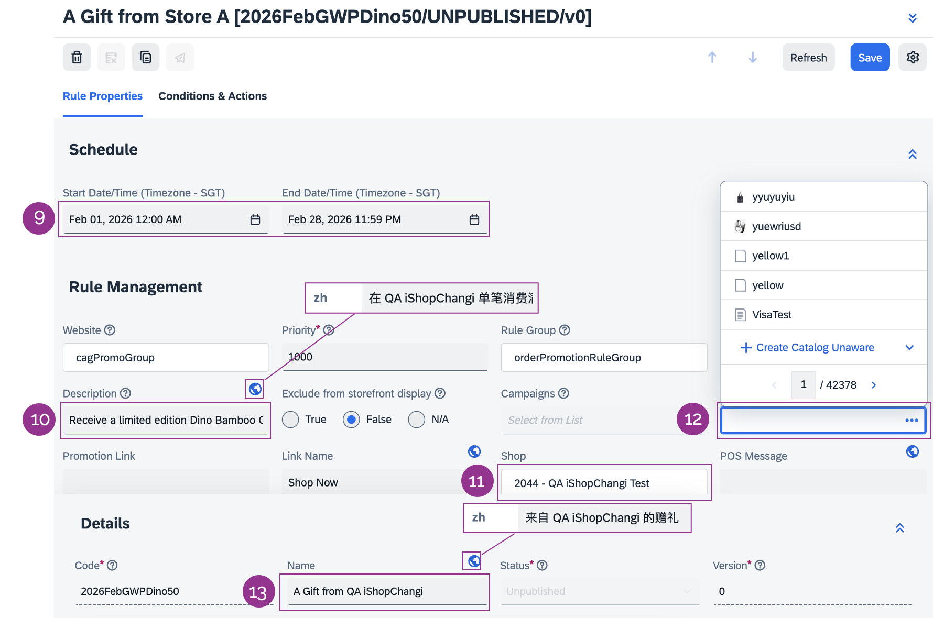Open Start Date calendar picker

255,219
